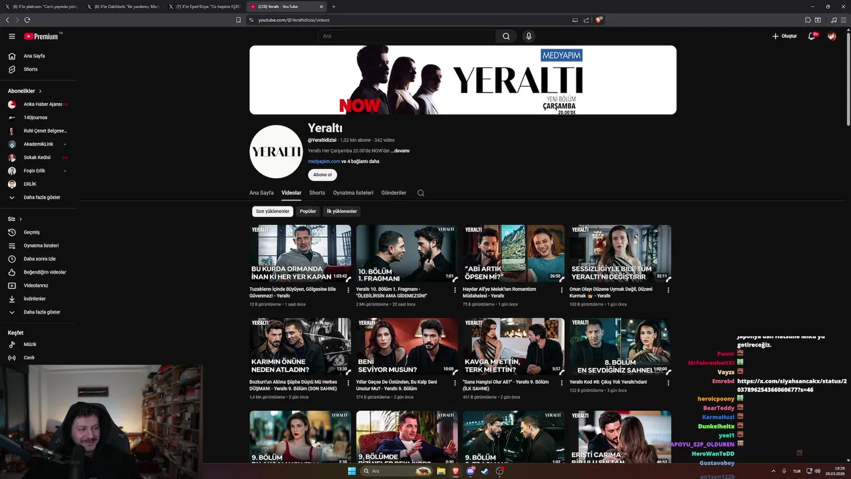851x479 pixels.
Task: Open options for the Yeraltı Kod #8 video
Action: click(668, 383)
